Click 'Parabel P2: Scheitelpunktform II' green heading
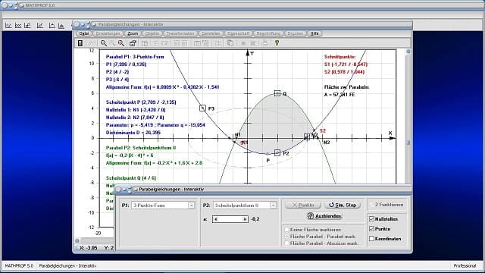The image size is (485, 273). click(141, 148)
